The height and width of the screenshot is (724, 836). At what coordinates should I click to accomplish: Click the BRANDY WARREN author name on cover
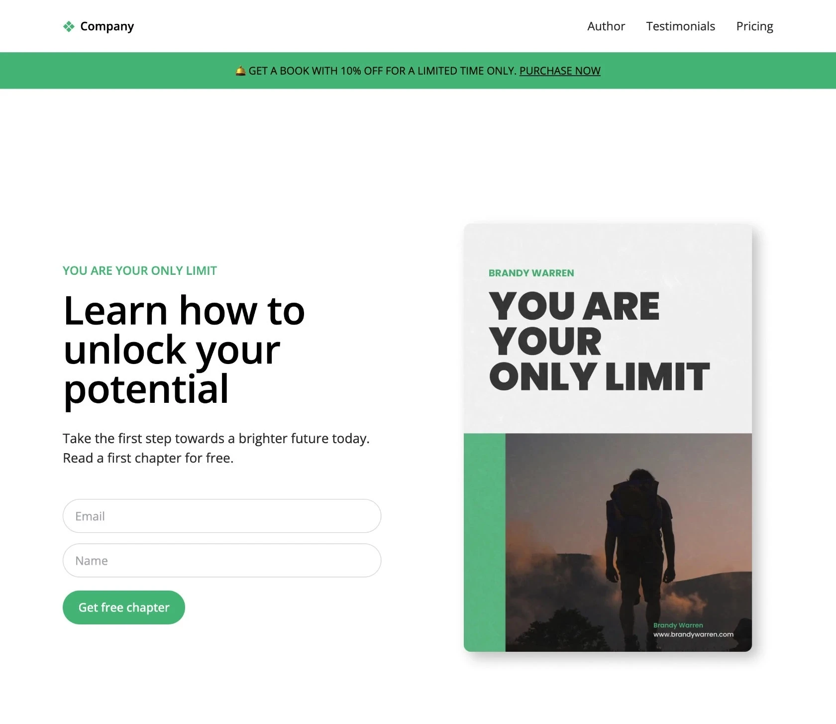[531, 273]
